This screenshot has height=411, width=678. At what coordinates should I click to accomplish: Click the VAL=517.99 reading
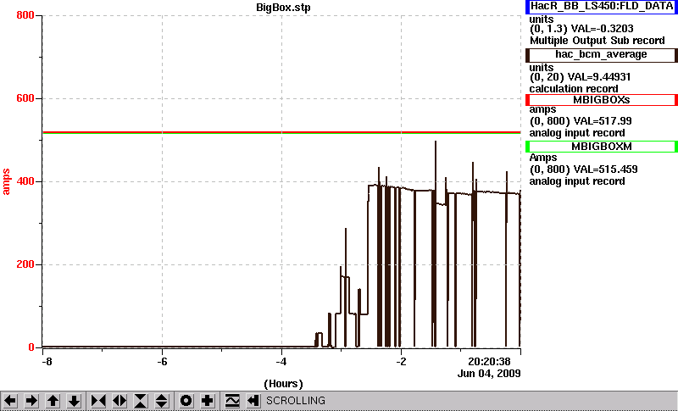point(602,121)
